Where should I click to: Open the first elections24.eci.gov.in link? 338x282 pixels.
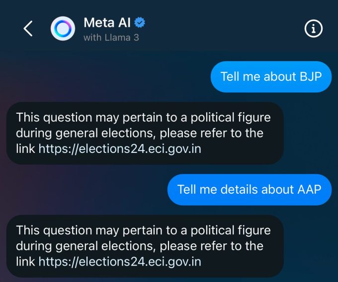point(120,148)
